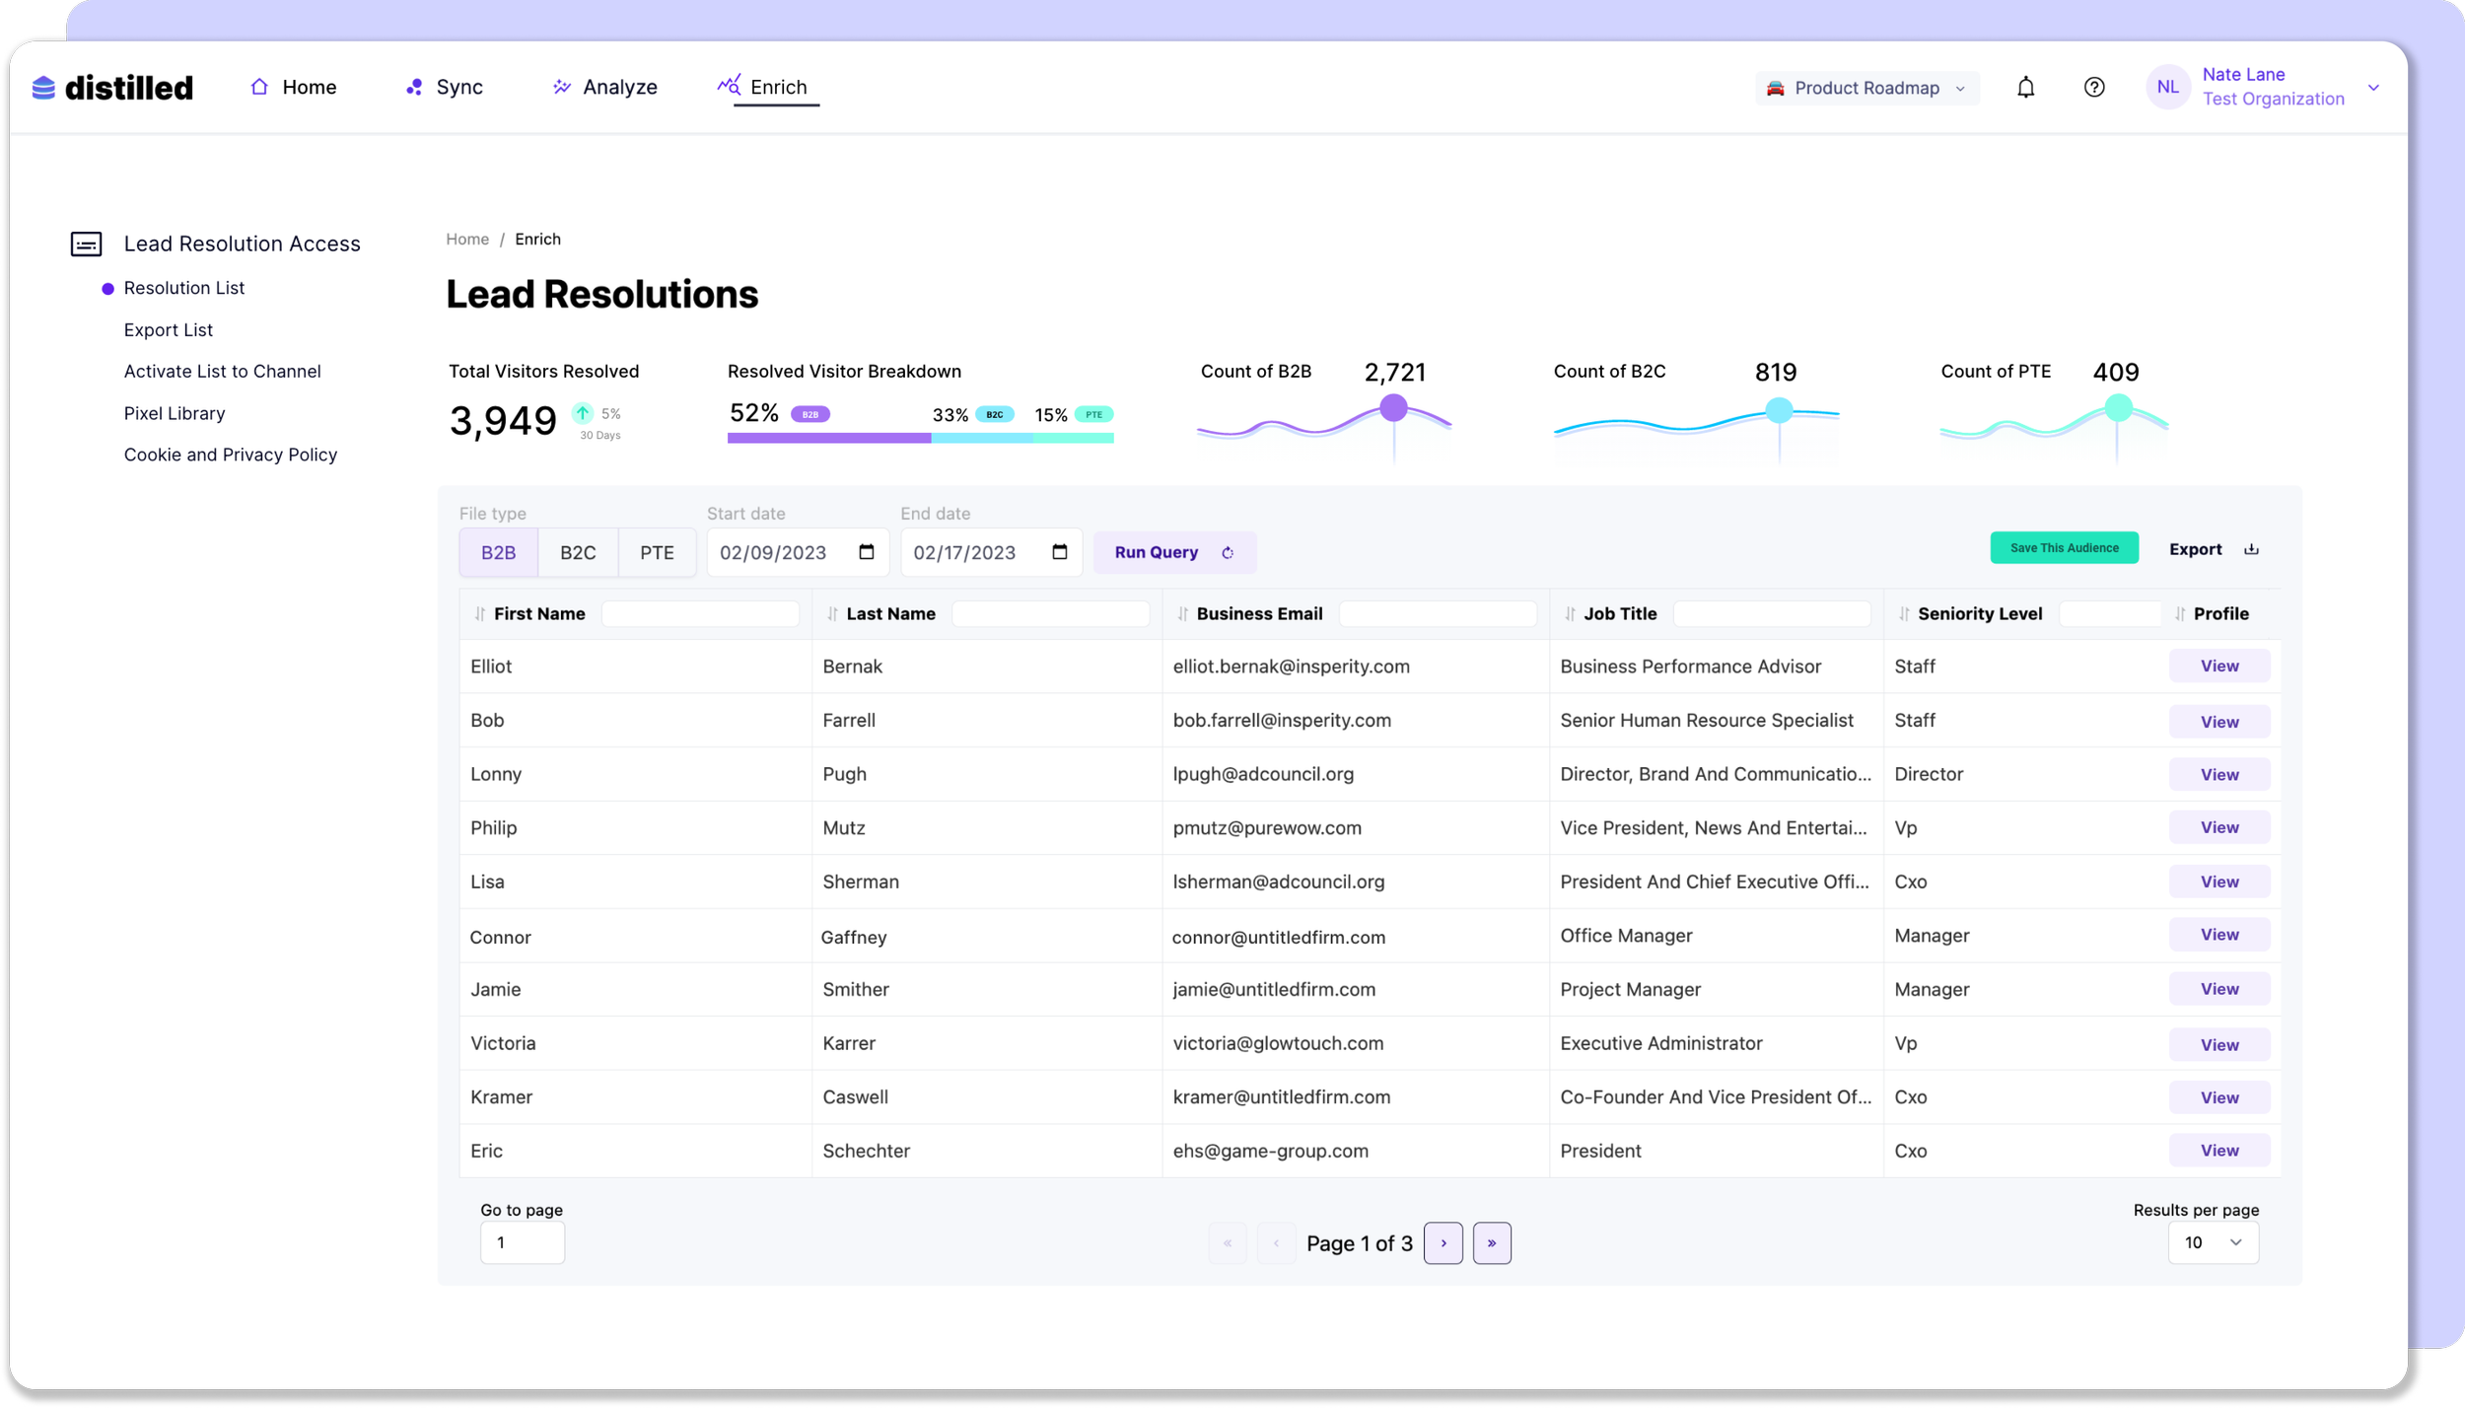Open the Start date calendar picker icon
The height and width of the screenshot is (1408, 2465).
point(867,552)
